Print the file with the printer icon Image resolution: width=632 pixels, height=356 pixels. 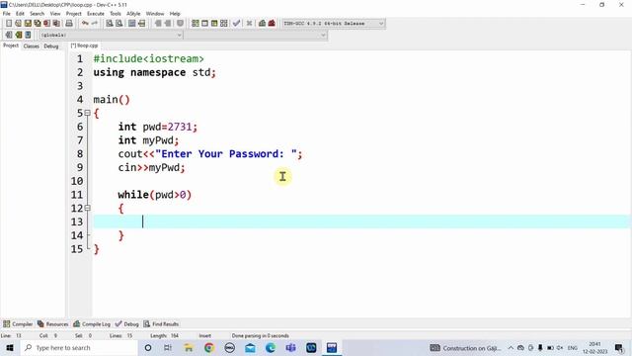click(x=69, y=24)
